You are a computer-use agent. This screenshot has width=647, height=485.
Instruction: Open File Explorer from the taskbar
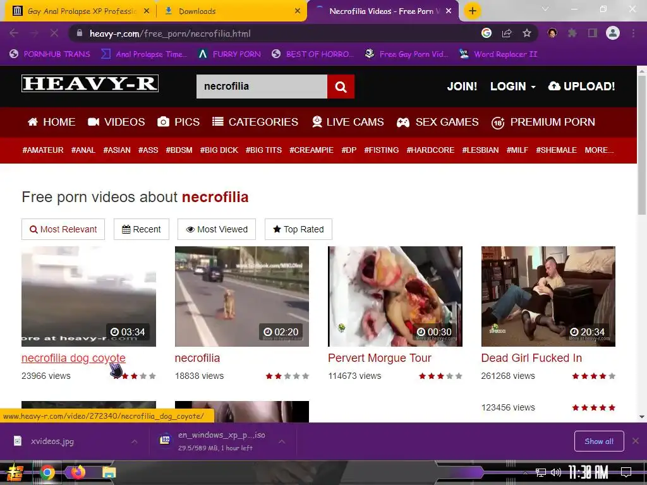coord(109,472)
